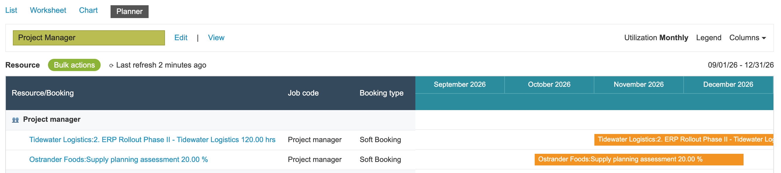This screenshot has width=781, height=173.
Task: Click the refresh icon beside Last refresh
Action: click(x=111, y=66)
